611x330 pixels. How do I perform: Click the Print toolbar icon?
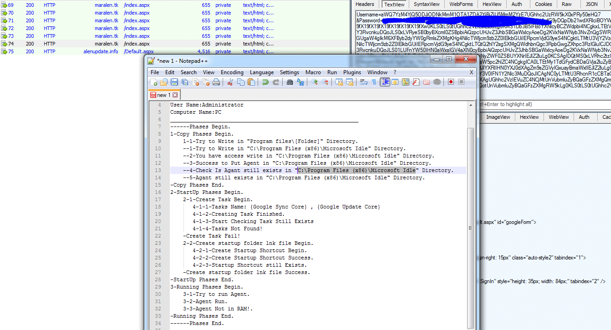[x=217, y=82]
